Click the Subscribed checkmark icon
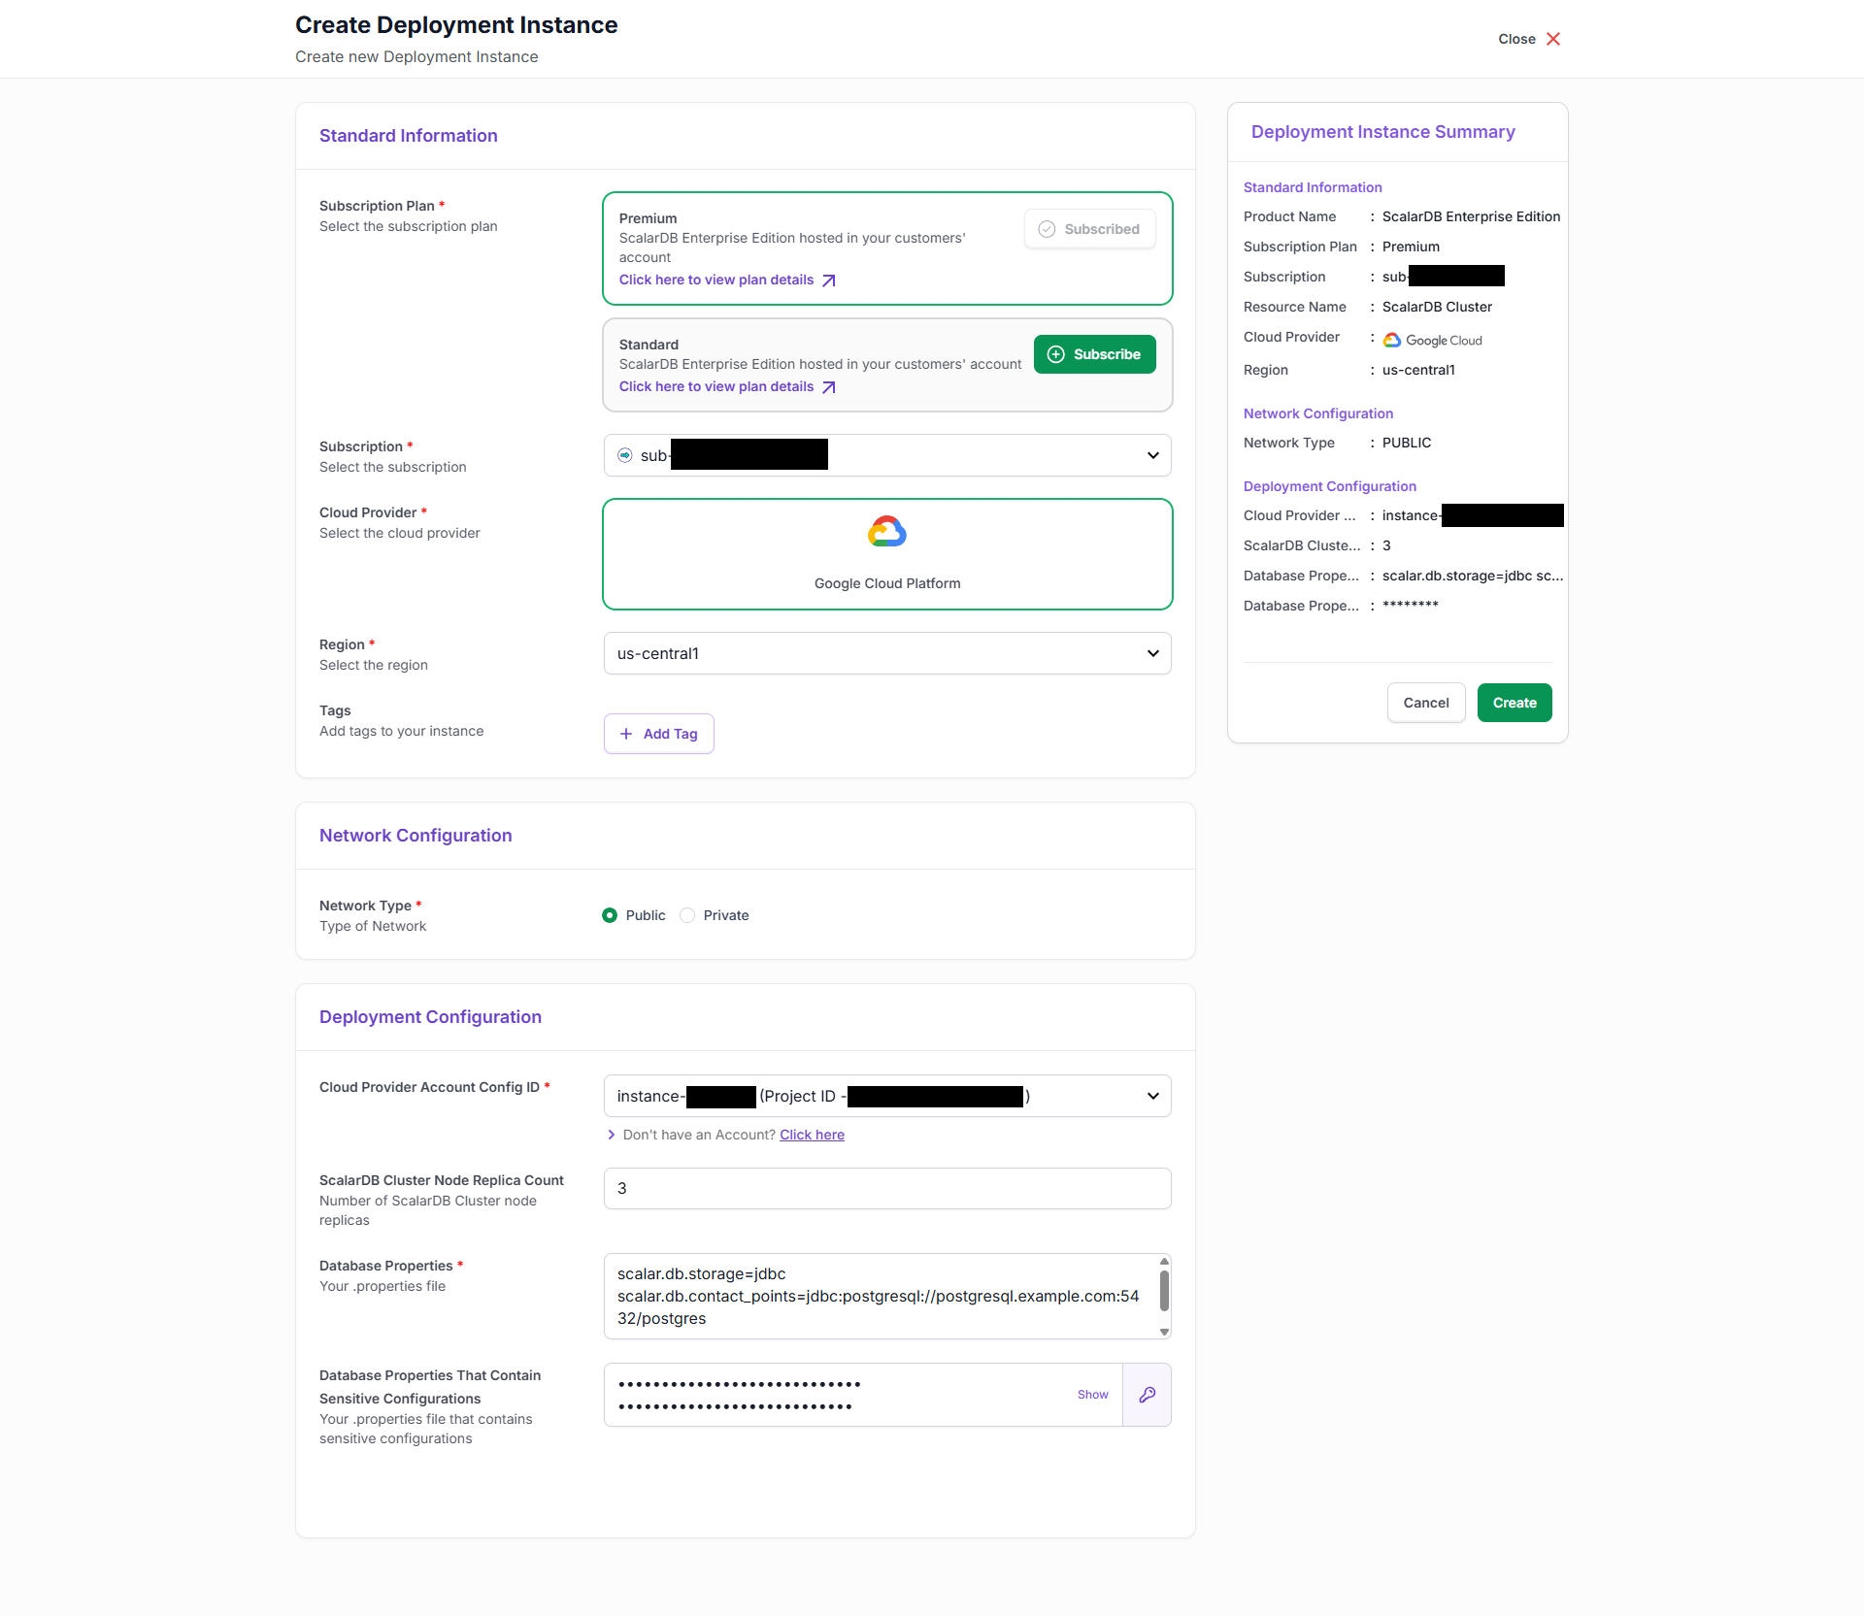The height and width of the screenshot is (1616, 1864). [1047, 229]
